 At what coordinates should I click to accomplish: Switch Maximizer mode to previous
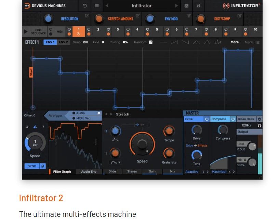tap(229, 172)
